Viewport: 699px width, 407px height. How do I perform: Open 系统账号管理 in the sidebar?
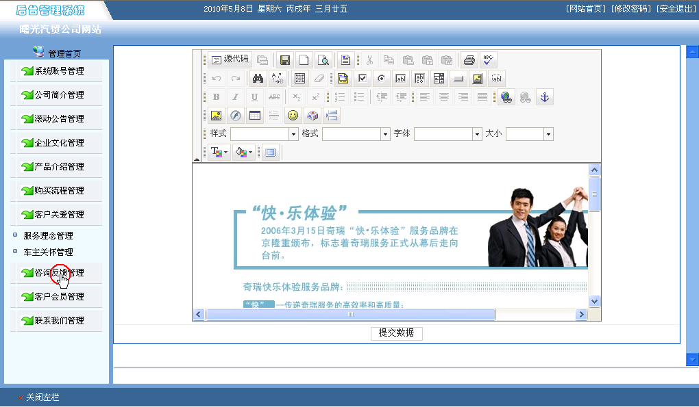click(60, 70)
